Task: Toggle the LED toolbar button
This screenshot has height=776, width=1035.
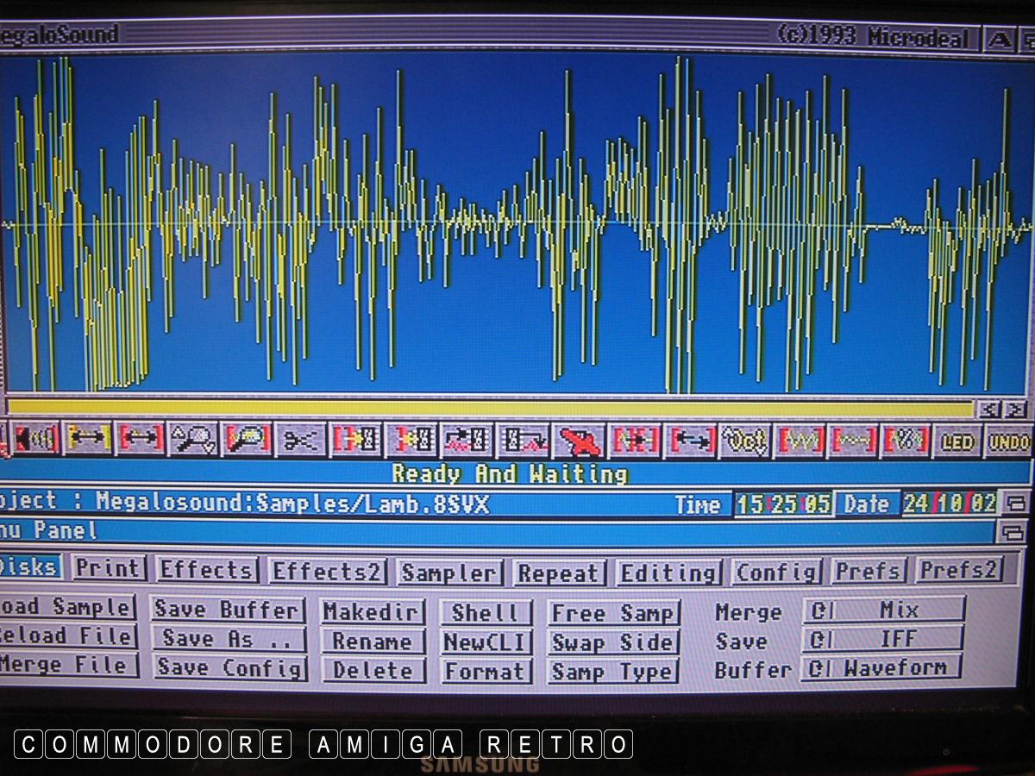Action: point(957,442)
